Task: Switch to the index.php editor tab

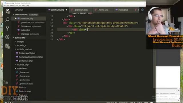Action: pos(123,10)
